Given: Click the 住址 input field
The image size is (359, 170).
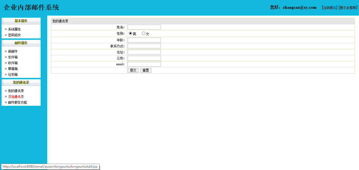Looking at the screenshot, I should [144, 52].
